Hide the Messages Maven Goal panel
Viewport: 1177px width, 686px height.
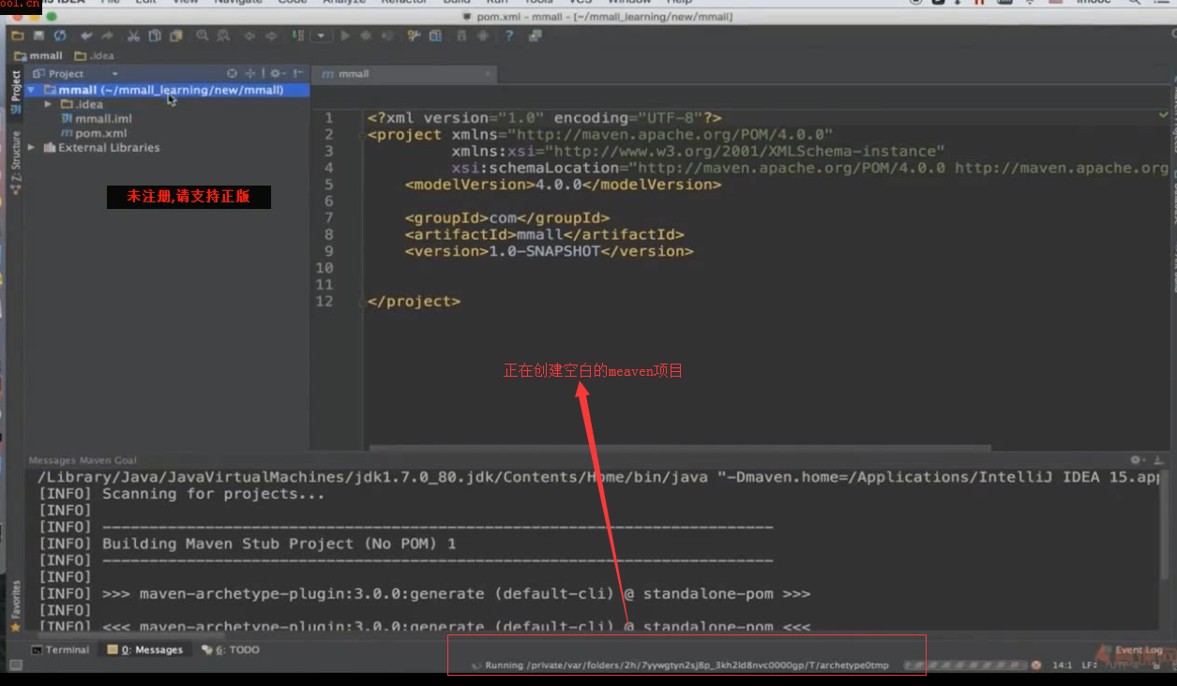(x=1157, y=460)
